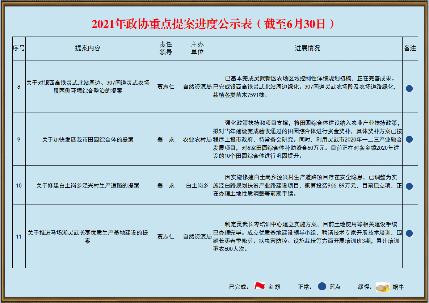Click the 蜗牛 legend text
Image resolution: width=429 pixels, height=303 pixels.
(398, 287)
